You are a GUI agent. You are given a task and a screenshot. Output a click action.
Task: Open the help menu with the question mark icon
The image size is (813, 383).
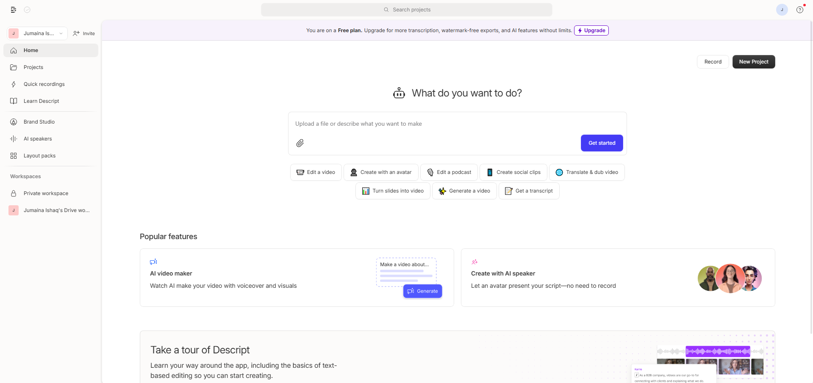click(x=799, y=9)
